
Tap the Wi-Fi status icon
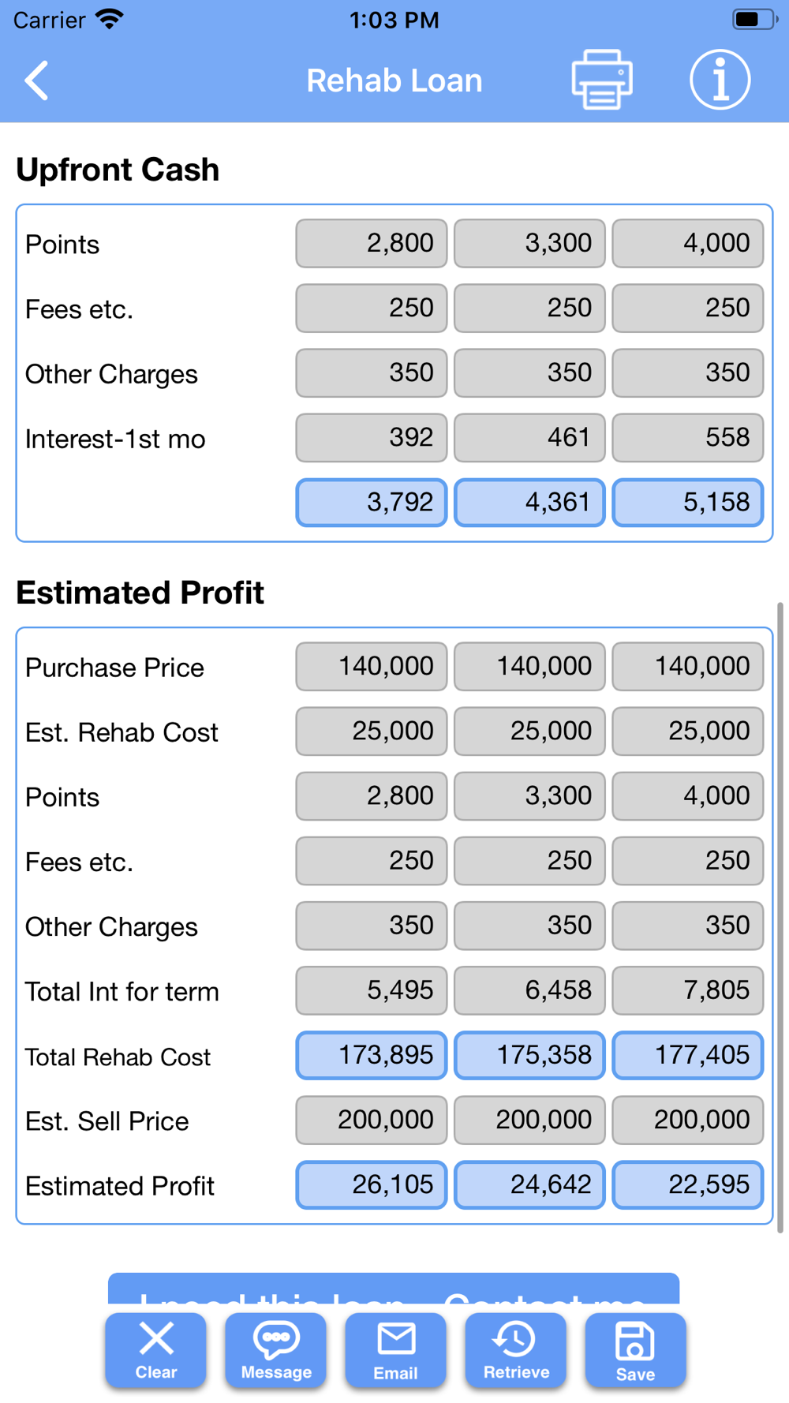pyautogui.click(x=110, y=19)
